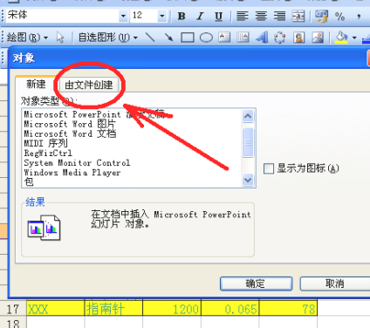The width and height of the screenshot is (370, 328).
Task: Switch to 由文件创建 tab
Action: coord(89,85)
